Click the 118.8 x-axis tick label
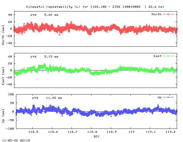The height and width of the screenshot is (142, 183). [x=92, y=132]
